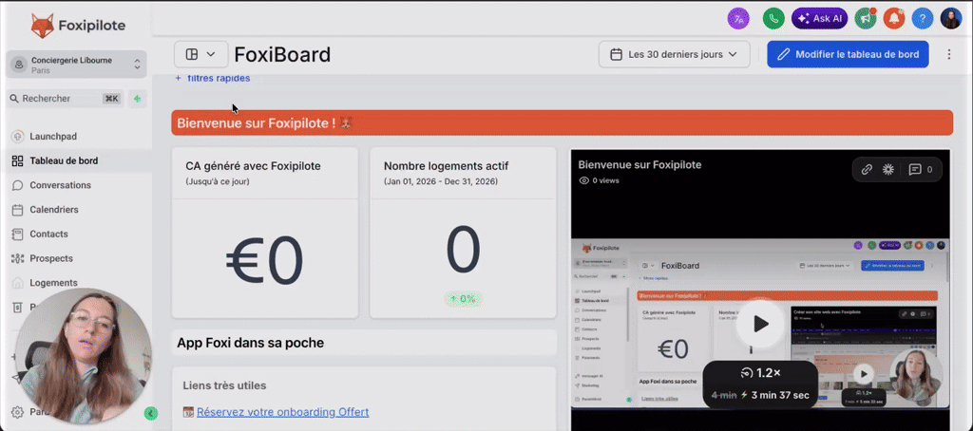The height and width of the screenshot is (431, 973).
Task: Copy video link with chain icon
Action: (867, 169)
